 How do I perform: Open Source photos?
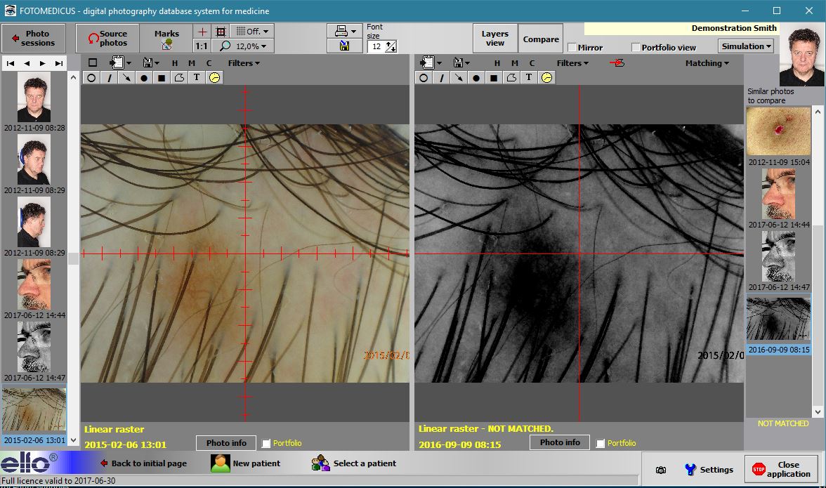107,38
